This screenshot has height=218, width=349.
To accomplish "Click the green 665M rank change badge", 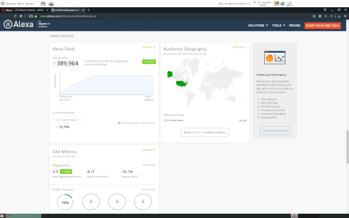I will [149, 62].
